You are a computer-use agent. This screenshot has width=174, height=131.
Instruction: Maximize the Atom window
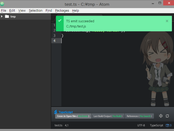point(160,3)
